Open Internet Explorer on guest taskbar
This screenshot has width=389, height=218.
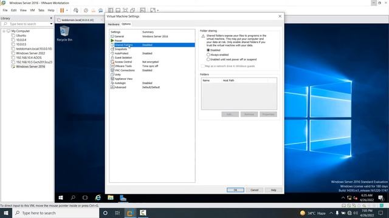click(98, 198)
